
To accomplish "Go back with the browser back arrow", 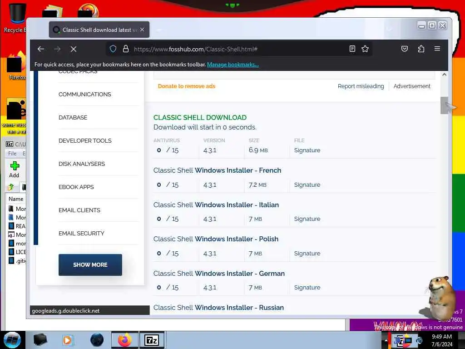I will coord(41,49).
